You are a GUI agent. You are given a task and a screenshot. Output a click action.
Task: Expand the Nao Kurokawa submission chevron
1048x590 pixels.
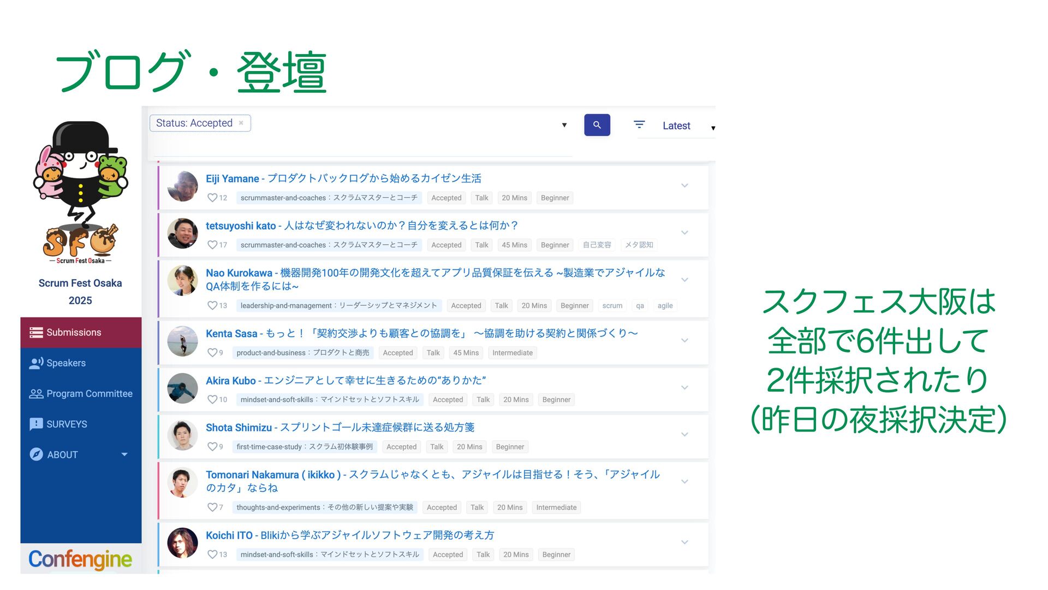[x=684, y=280]
